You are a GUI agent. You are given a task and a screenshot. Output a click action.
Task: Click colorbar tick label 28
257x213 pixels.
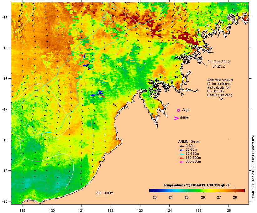click(x=235, y=197)
